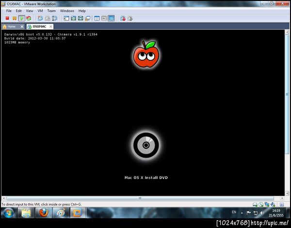Click the horizontal scrollbar left arrow
The image size is (291, 228).
(4, 198)
